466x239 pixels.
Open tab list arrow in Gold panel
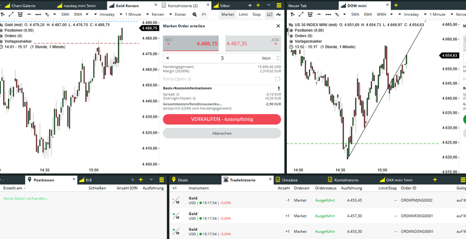point(269,5)
